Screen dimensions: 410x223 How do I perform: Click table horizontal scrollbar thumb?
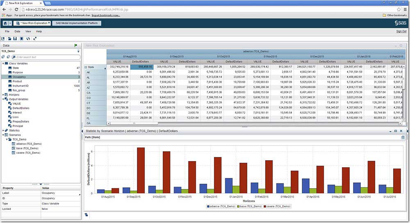pyautogui.click(x=134, y=123)
